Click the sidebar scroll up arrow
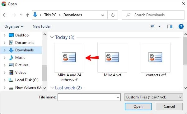187x114 pixels. [44, 35]
